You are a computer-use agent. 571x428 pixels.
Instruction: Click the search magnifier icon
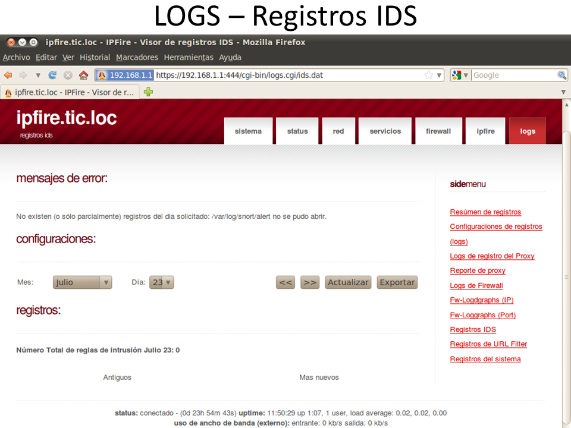pos(561,75)
